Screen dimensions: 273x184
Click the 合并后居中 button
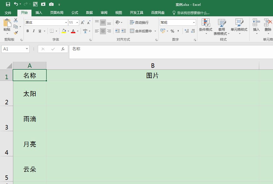point(141,31)
